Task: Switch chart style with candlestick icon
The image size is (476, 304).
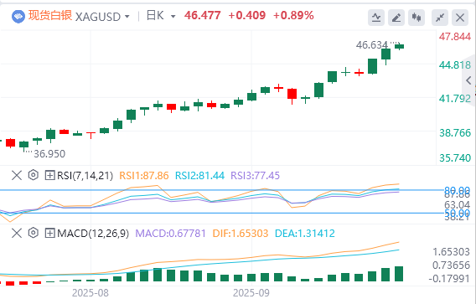Action: (416, 18)
